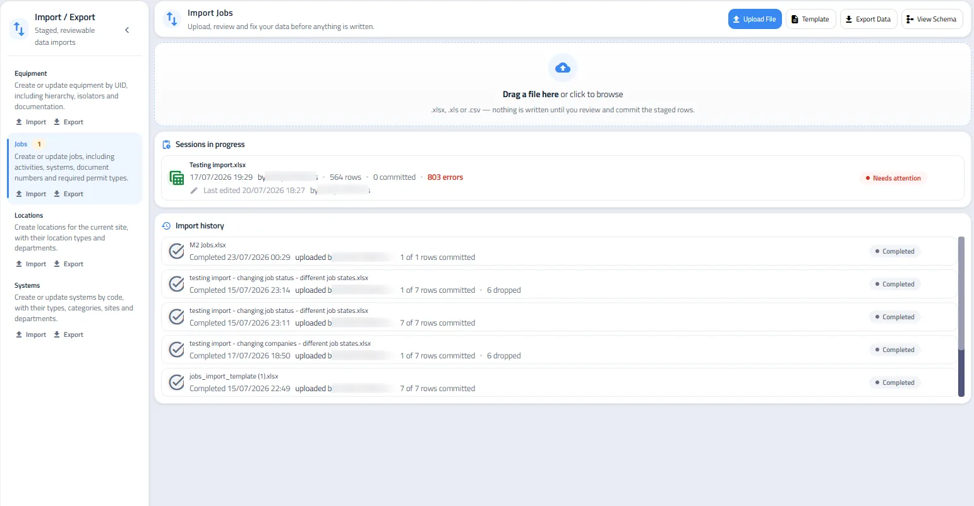Screen dimensions: 974x506
Task: Click the Upload File button
Action: pos(755,19)
